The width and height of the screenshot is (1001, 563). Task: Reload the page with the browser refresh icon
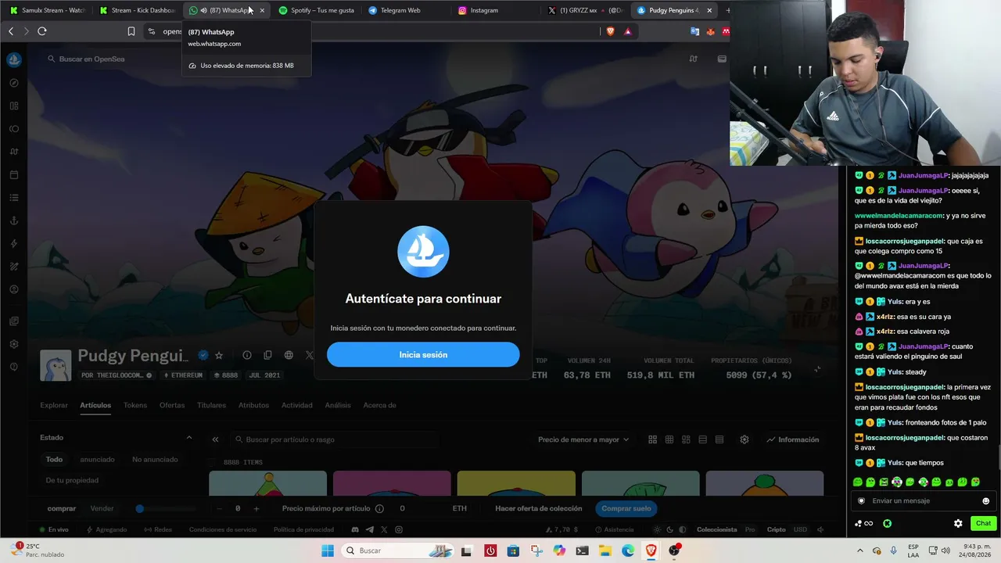click(x=42, y=31)
